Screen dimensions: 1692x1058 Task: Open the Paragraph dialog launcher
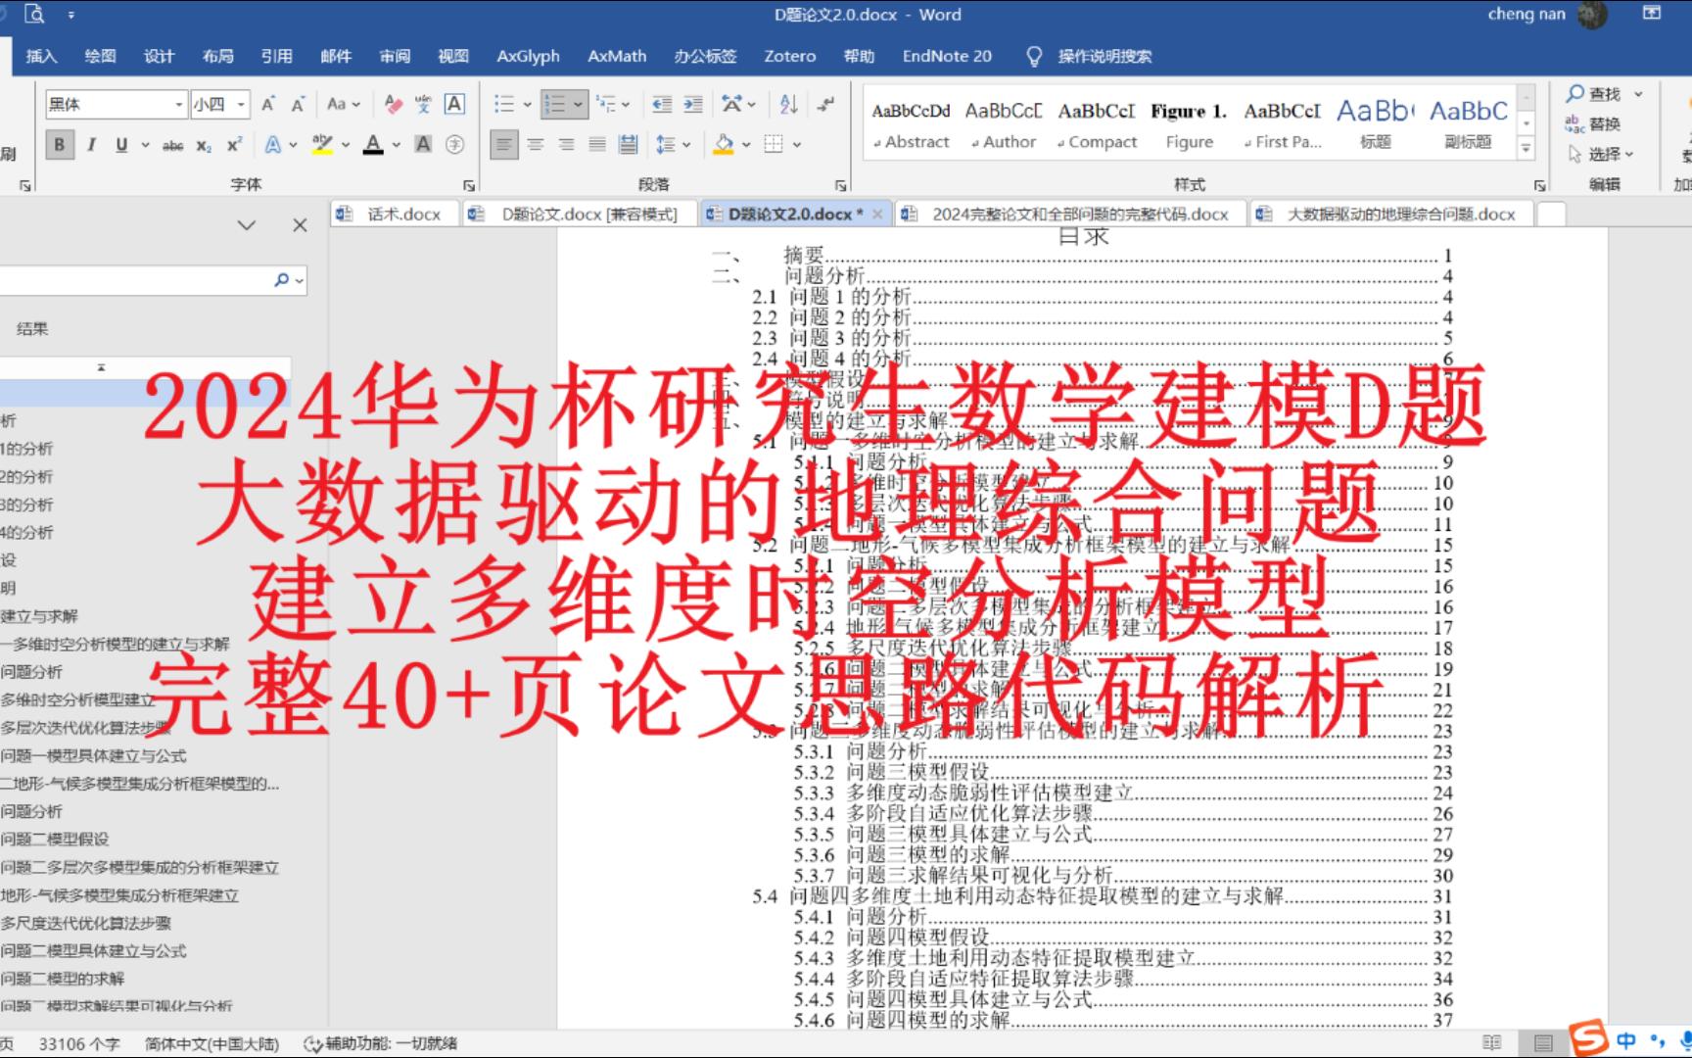841,185
